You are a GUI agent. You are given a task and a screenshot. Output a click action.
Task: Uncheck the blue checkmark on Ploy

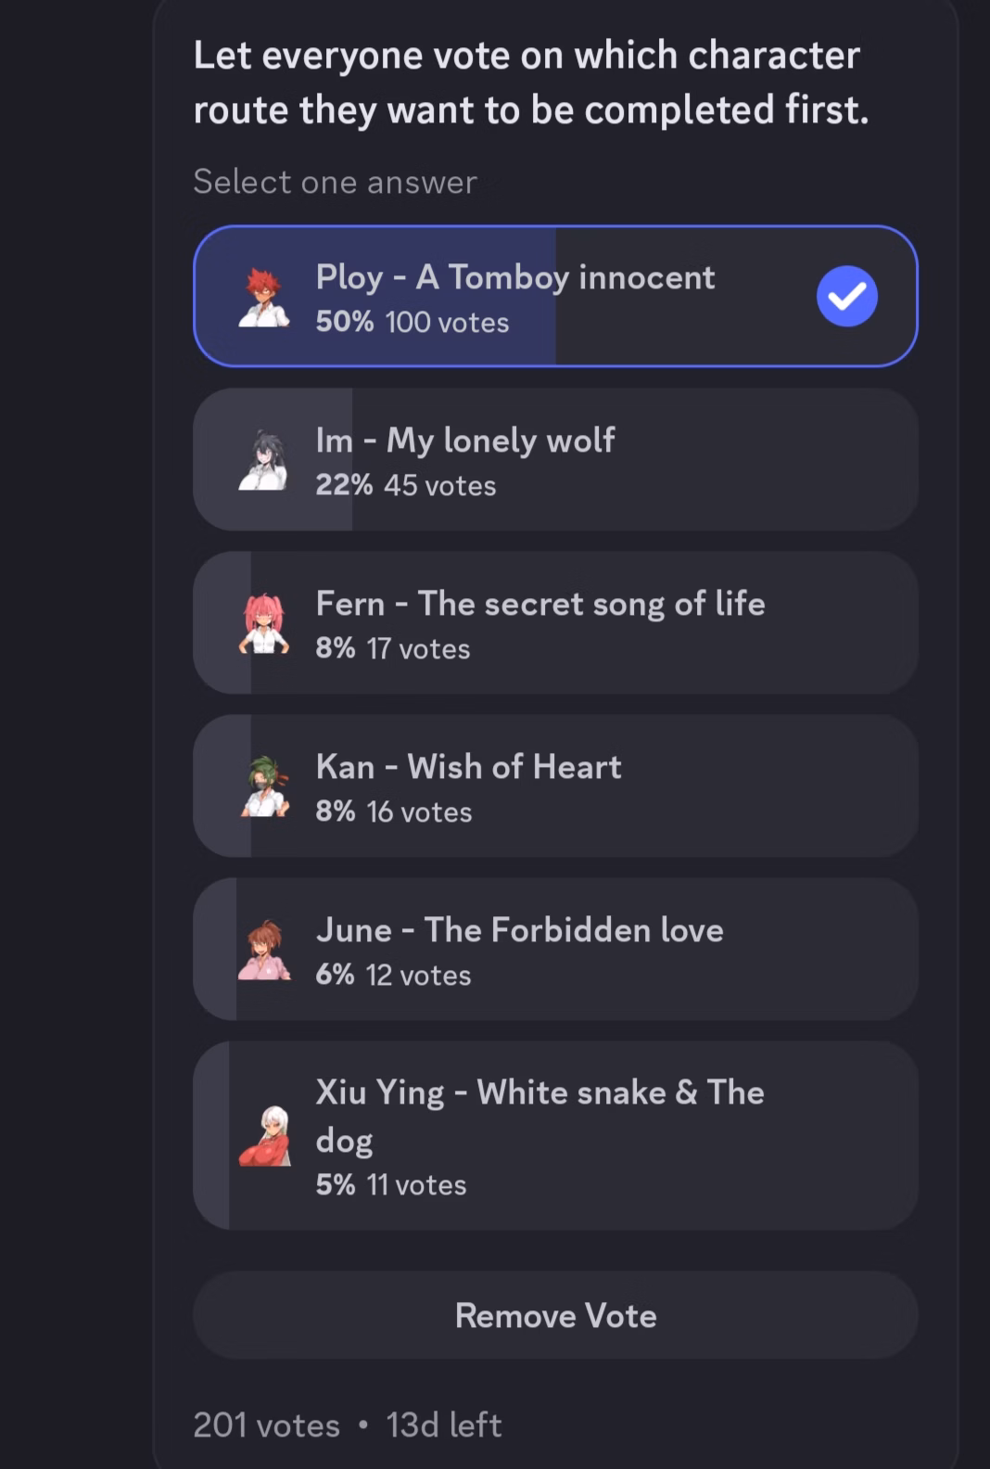click(847, 296)
